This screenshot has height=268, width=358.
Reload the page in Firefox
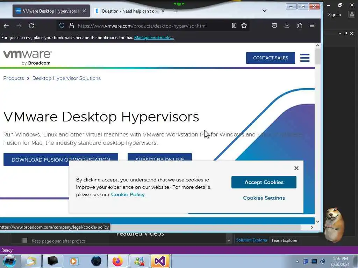[x=31, y=26]
